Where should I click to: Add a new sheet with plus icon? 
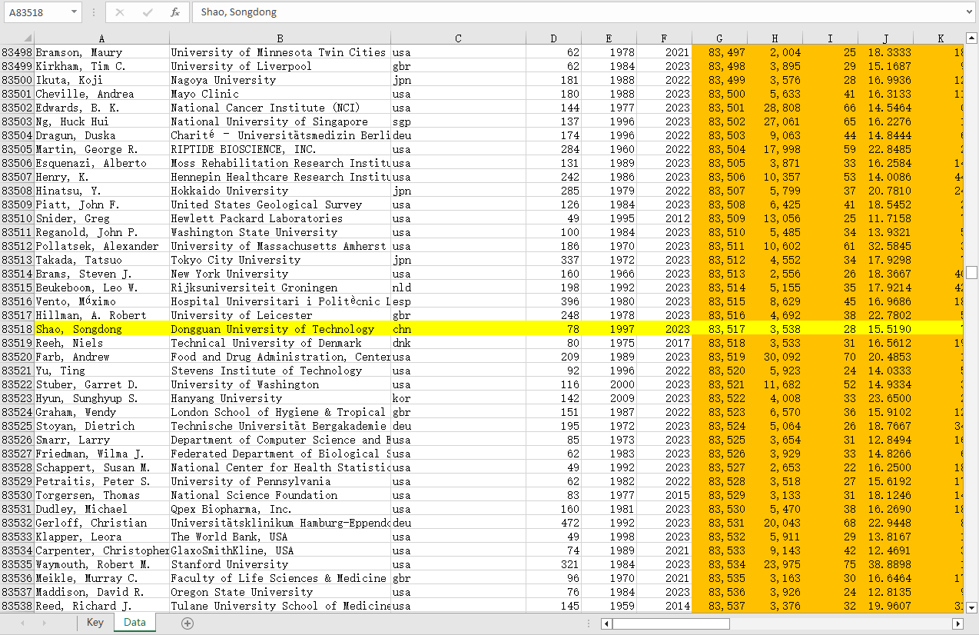[x=188, y=623]
